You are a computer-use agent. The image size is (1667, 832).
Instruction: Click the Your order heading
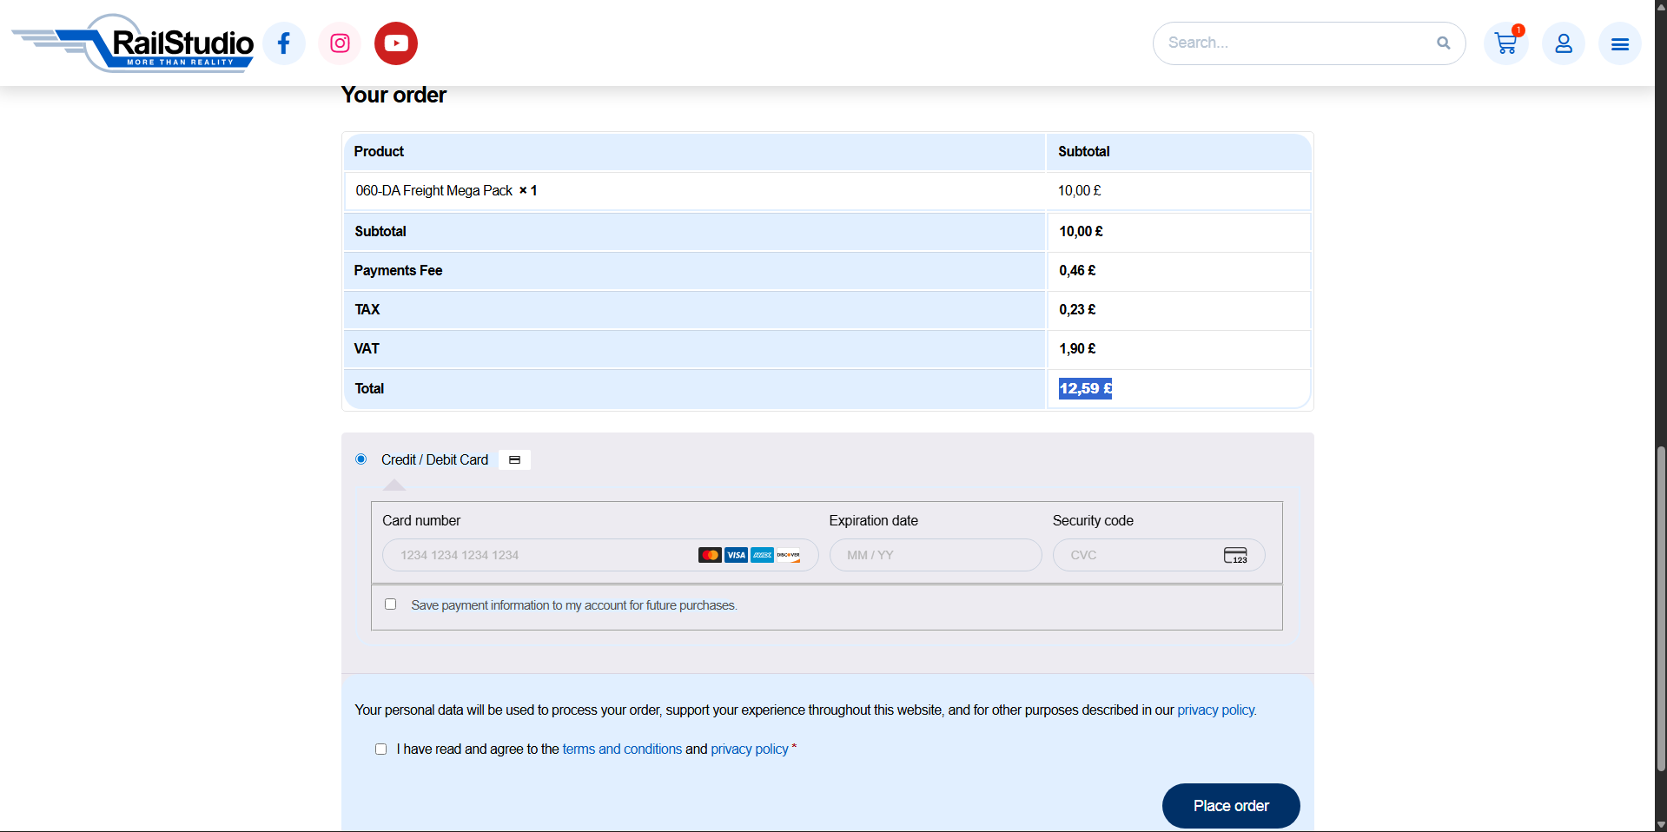coord(394,95)
